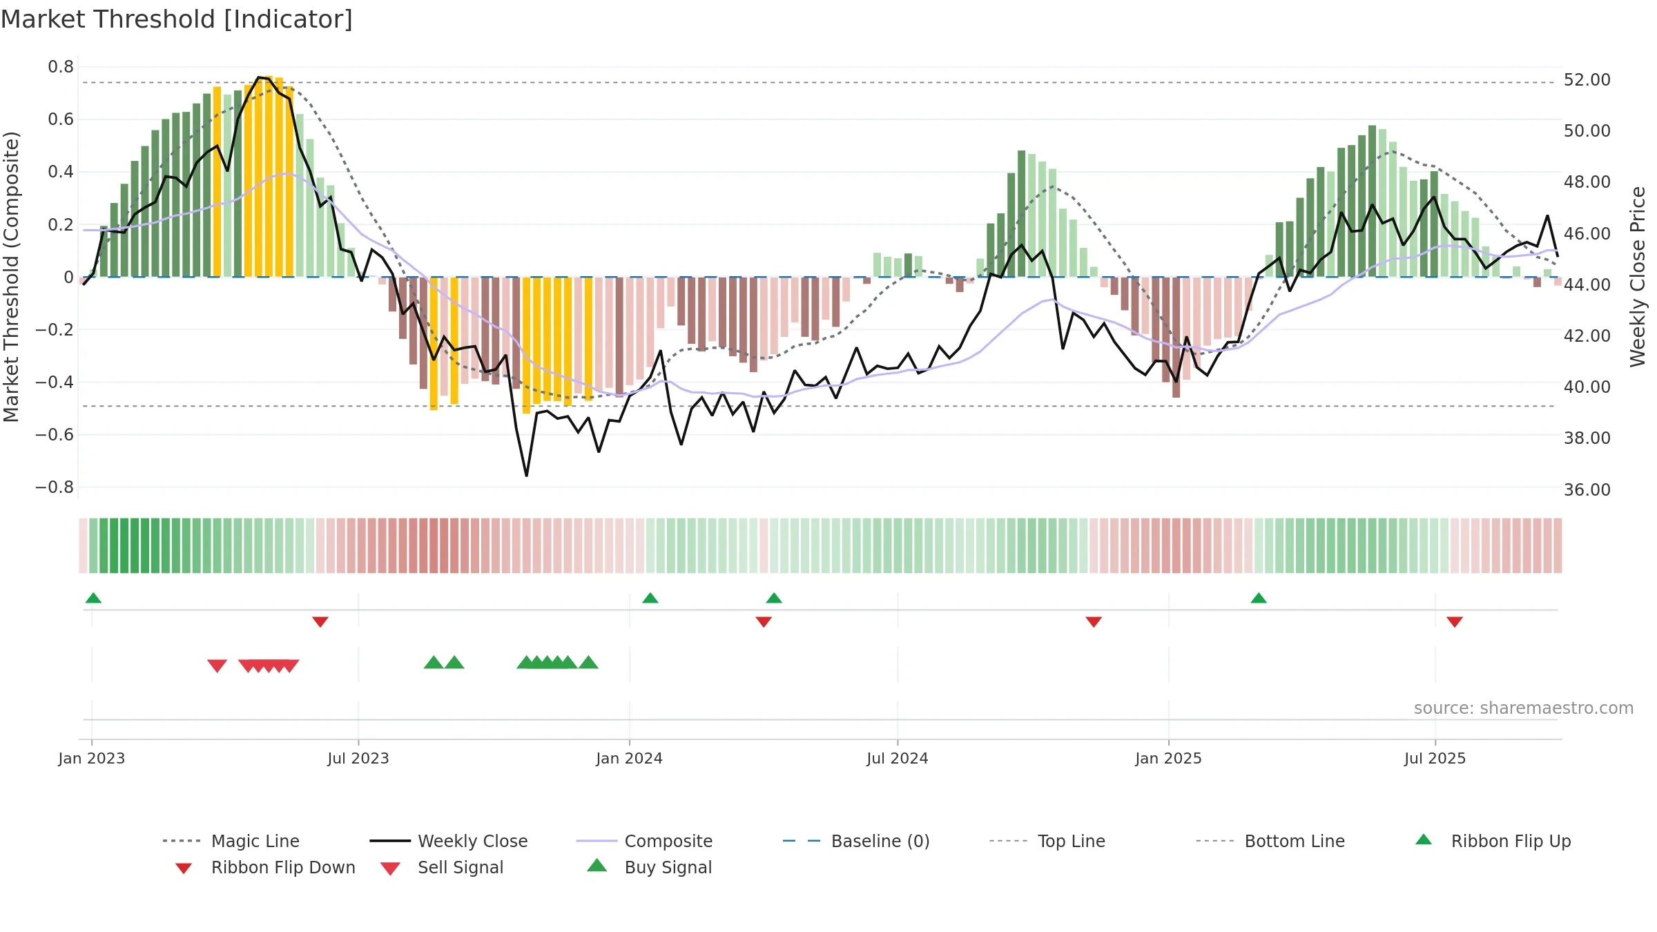Click the 'Jul 2025' x-axis label

coord(1435,759)
